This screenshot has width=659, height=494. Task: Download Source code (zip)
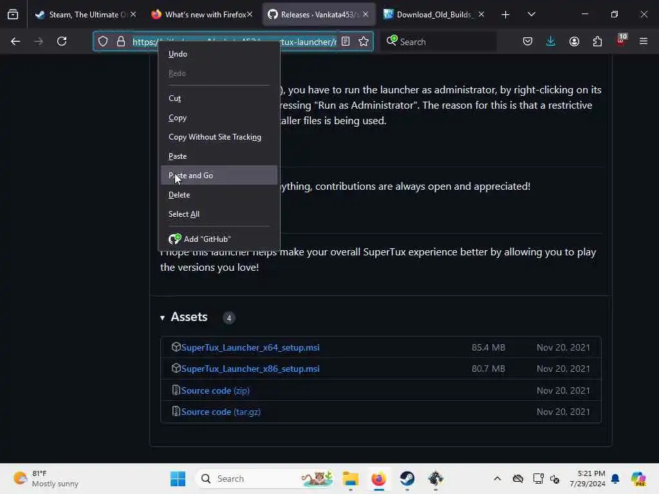(x=215, y=390)
